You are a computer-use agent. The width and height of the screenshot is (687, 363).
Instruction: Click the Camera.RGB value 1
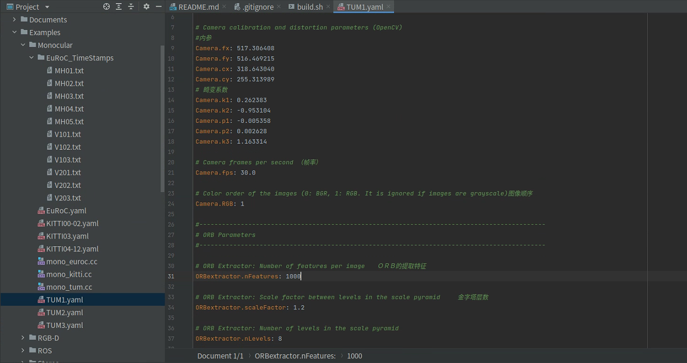point(242,203)
